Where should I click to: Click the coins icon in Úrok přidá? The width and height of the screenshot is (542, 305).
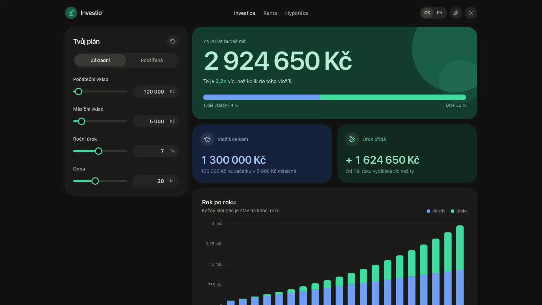tap(352, 139)
